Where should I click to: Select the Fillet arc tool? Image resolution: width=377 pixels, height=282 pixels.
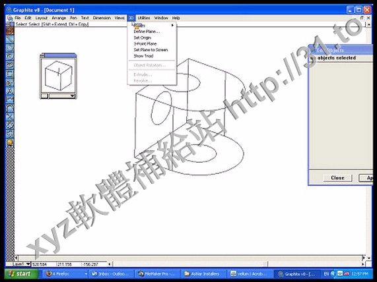10,107
